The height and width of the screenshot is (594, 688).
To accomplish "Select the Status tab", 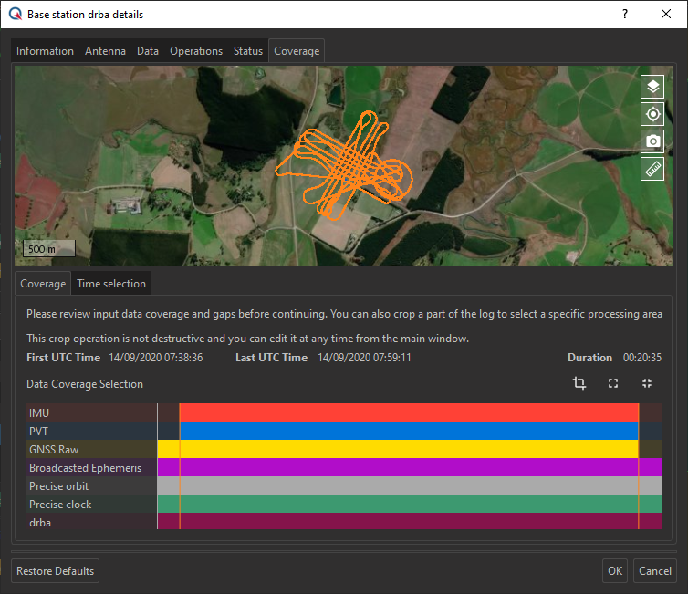I will 247,51.
